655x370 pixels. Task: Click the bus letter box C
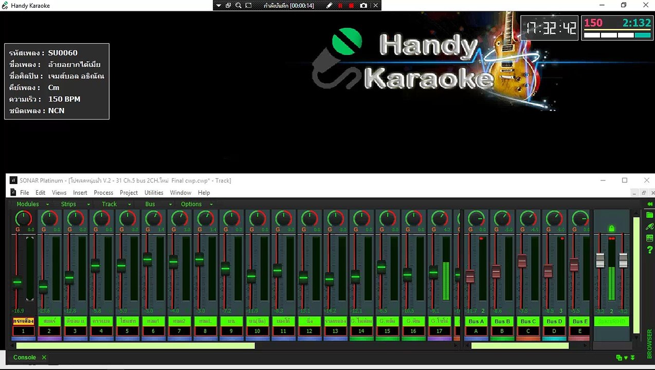pos(528,331)
